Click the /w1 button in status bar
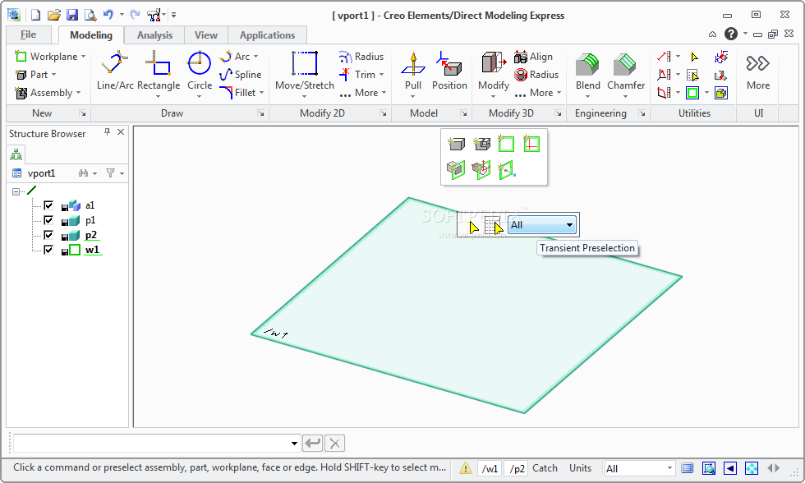Screen dimensions: 805x483 coord(490,468)
